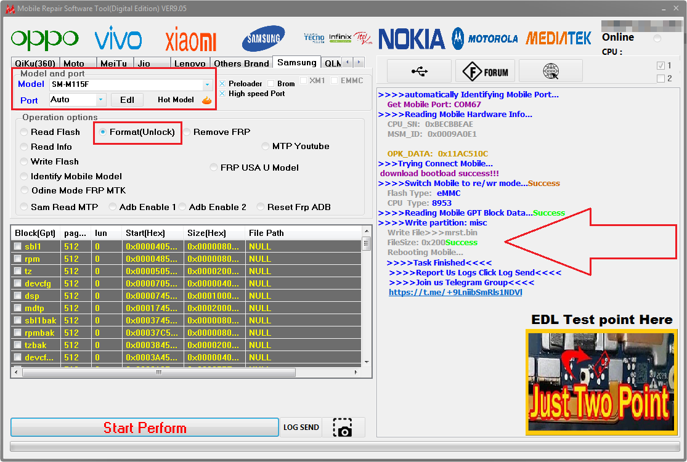Open the Model dropdown list
Viewport: 687px width, 462px height.
(207, 84)
